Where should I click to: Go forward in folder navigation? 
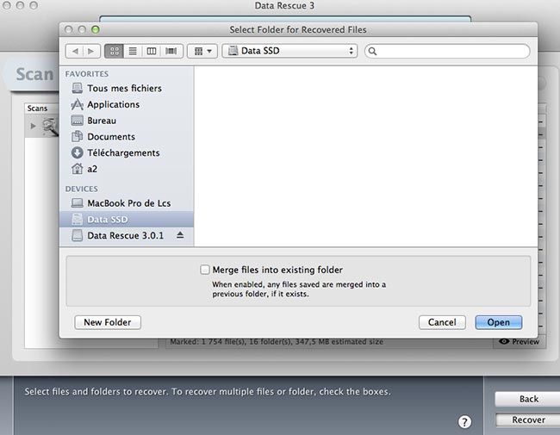[91, 51]
